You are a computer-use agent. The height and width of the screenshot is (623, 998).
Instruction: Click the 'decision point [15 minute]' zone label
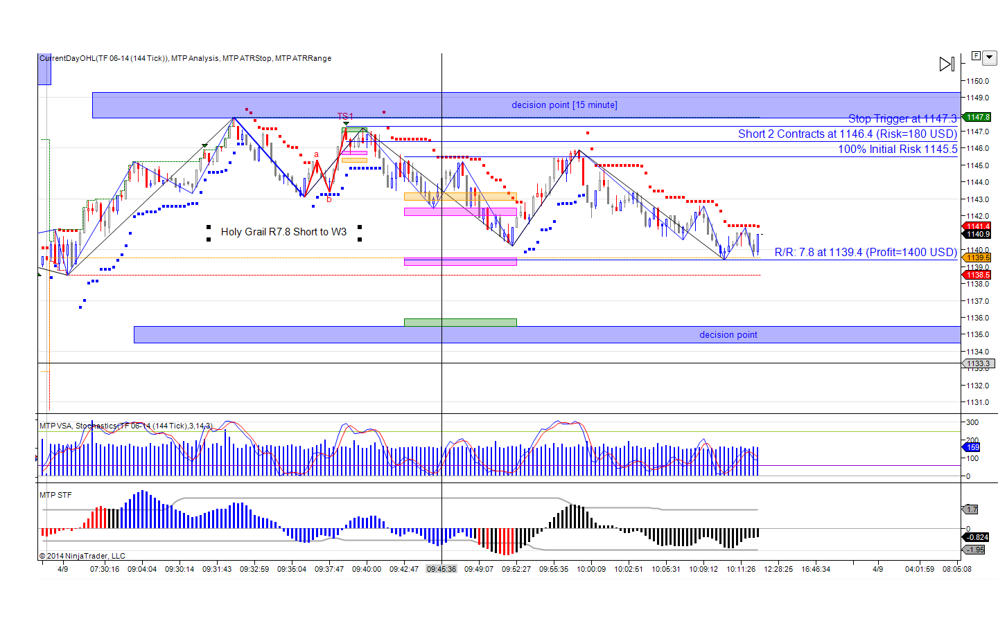click(x=564, y=105)
